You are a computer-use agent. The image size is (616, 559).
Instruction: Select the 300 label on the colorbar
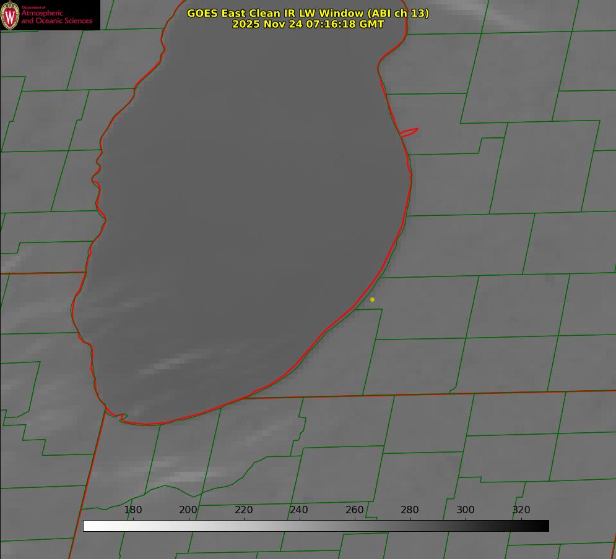[466, 510]
